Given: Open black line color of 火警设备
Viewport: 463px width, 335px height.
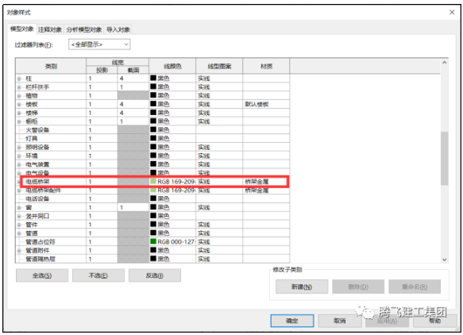Looking at the screenshot, I should click(172, 130).
